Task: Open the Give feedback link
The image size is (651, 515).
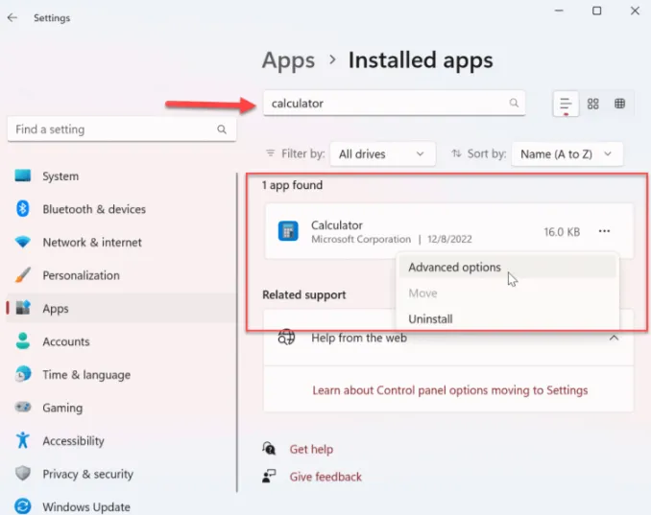Action: 325,477
